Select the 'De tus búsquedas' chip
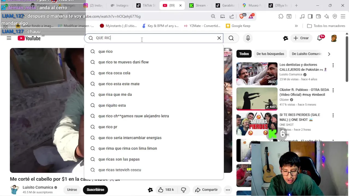349x196 pixels. pyautogui.click(x=270, y=54)
